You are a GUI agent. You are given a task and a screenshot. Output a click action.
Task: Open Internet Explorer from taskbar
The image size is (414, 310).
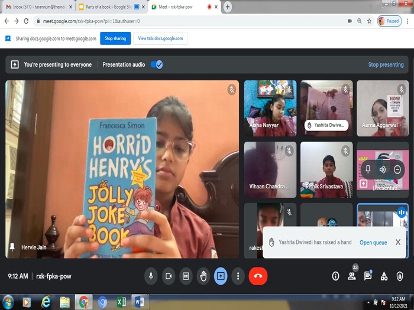(46, 302)
